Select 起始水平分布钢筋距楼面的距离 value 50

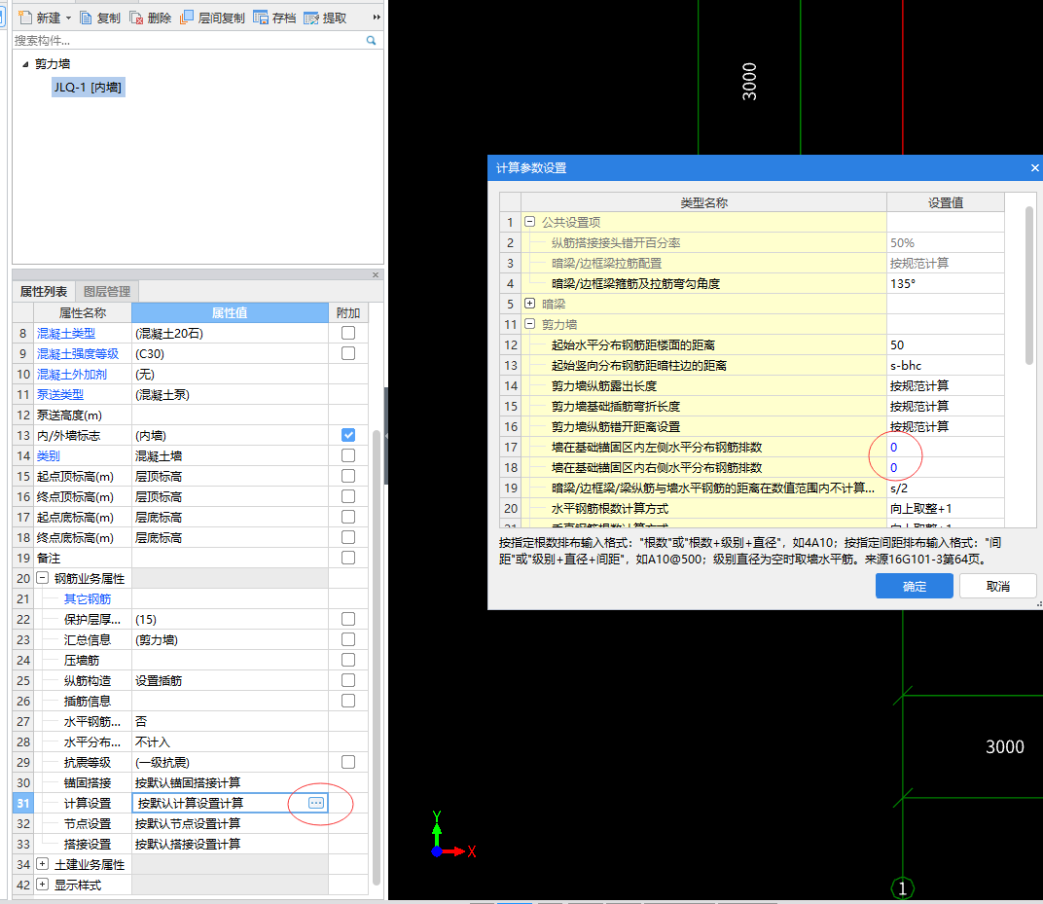pyautogui.click(x=946, y=344)
